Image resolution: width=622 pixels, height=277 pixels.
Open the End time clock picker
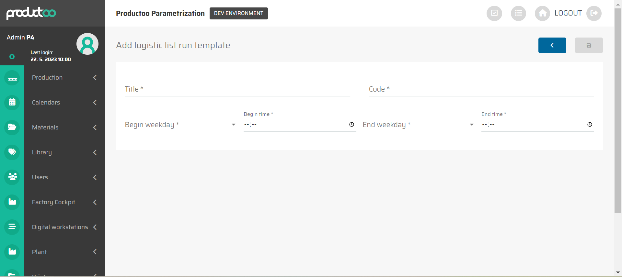coord(590,125)
